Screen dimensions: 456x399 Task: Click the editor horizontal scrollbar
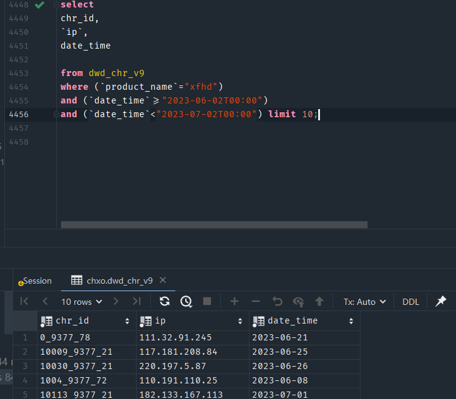214,224
